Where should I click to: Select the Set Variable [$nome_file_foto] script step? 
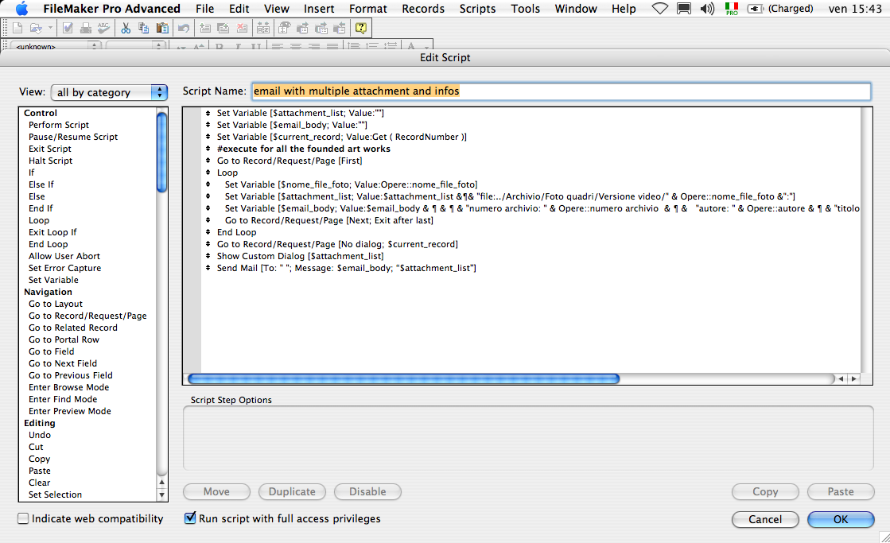[x=352, y=184]
